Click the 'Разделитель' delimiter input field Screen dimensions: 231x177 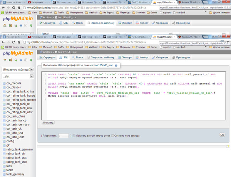[x=64, y=136]
